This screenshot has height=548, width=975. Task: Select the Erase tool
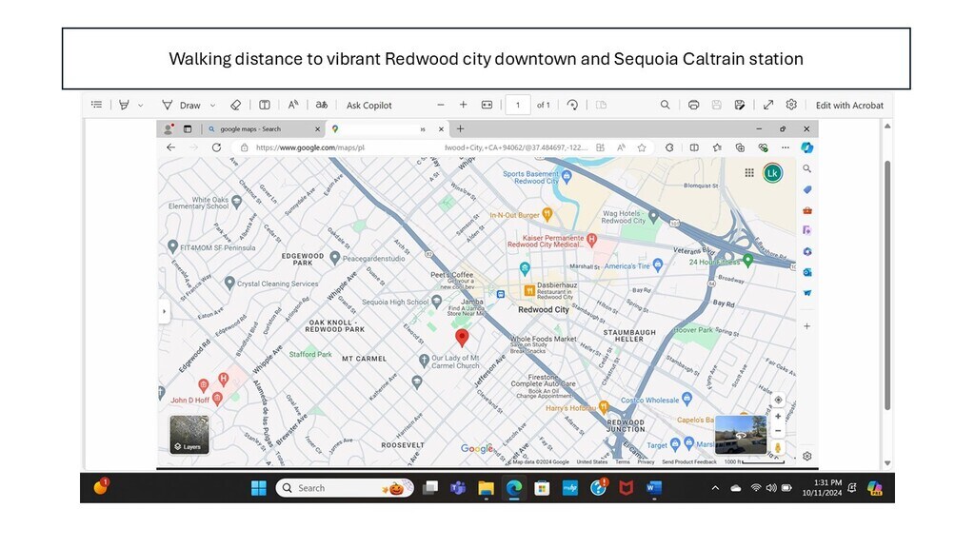[x=236, y=105]
